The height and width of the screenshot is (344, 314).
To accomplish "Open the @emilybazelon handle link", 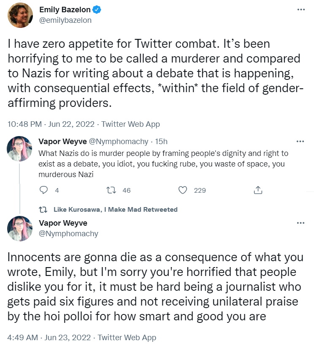I will [65, 20].
